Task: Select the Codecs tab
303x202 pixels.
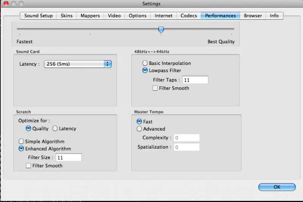Action: [x=189, y=16]
